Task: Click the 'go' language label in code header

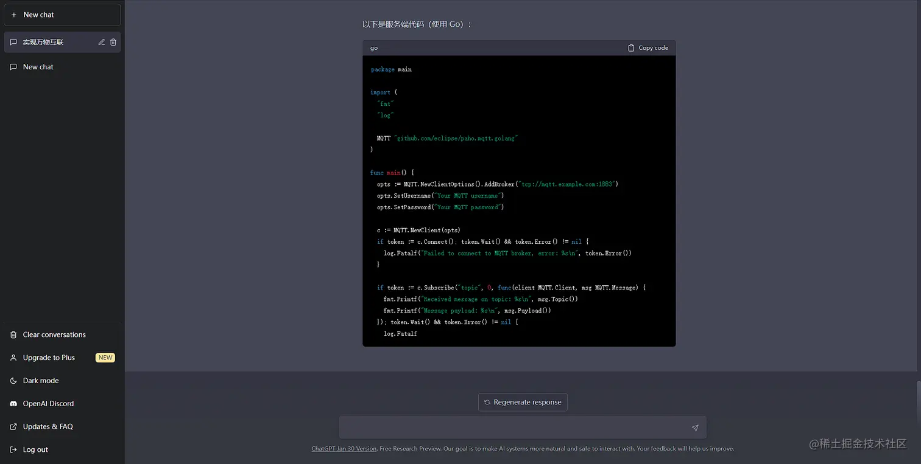Action: coord(374,48)
